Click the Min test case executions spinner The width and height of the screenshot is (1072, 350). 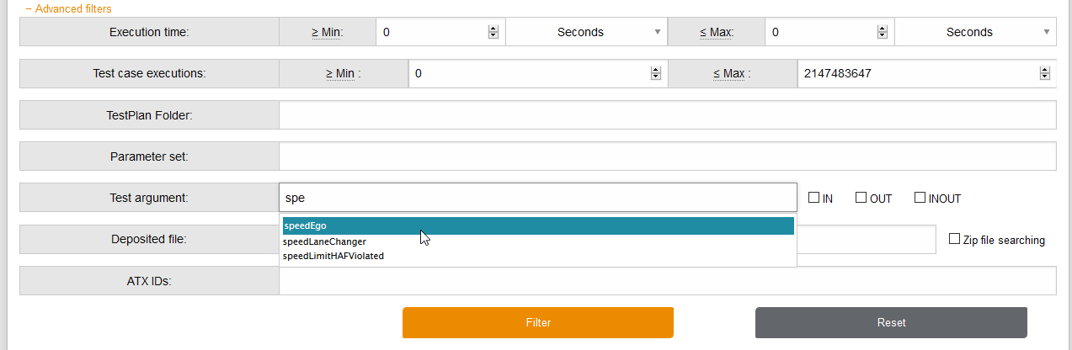pyautogui.click(x=655, y=73)
